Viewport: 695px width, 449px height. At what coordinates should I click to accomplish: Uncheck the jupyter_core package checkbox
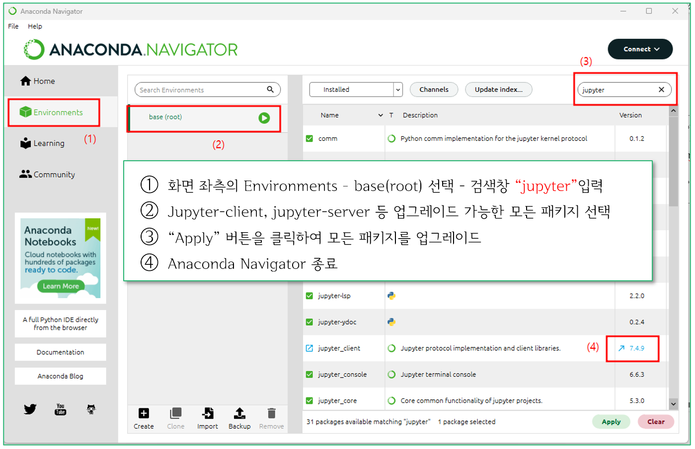point(309,400)
